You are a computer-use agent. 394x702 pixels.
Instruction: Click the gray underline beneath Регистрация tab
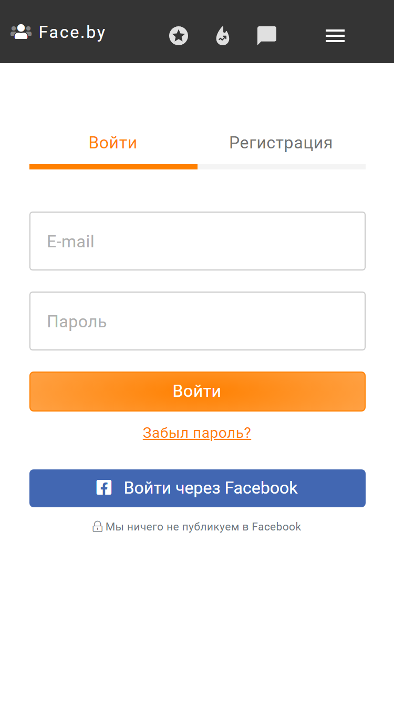[282, 167]
